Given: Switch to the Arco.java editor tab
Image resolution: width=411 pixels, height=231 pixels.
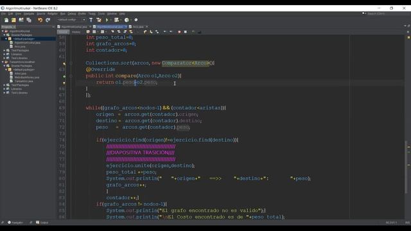Looking at the screenshot, I should (x=138, y=27).
